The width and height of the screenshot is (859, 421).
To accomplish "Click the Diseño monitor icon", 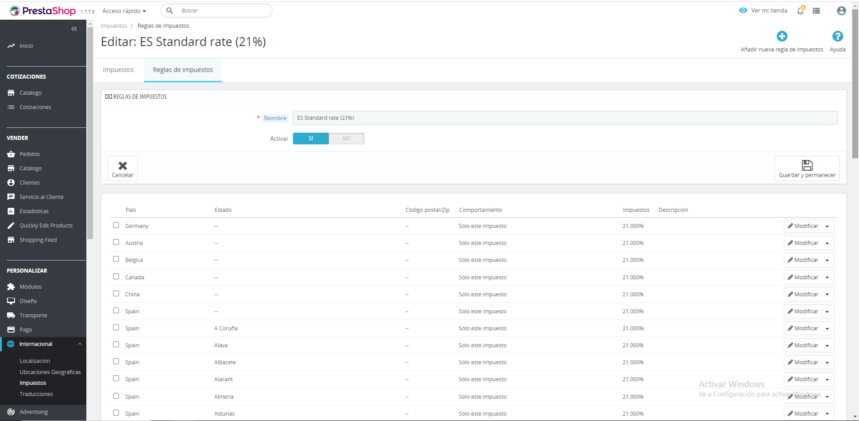I will (x=11, y=301).
